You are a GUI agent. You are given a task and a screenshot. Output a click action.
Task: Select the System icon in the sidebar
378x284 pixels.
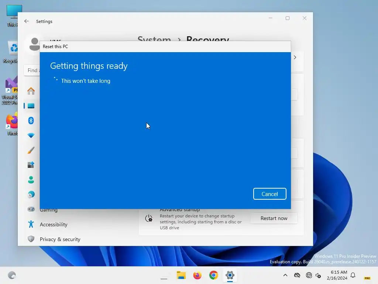pos(31,106)
